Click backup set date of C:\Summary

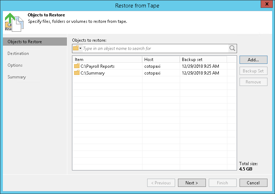tap(201, 73)
